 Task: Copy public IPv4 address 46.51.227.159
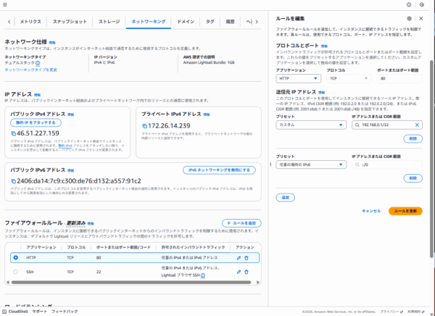pos(13,133)
